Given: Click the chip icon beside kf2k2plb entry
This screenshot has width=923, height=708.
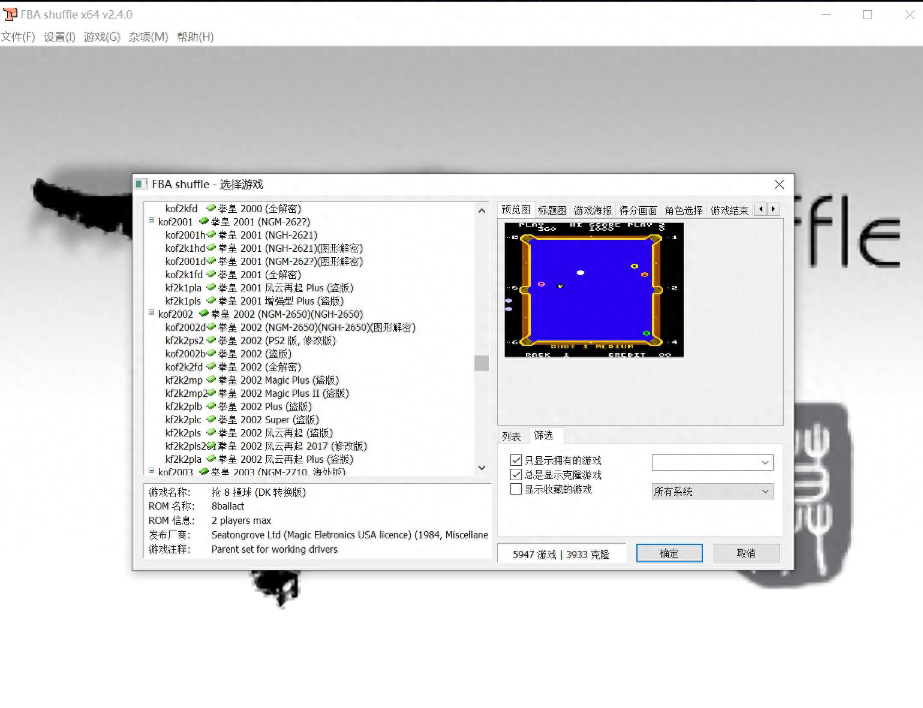Looking at the screenshot, I should (x=211, y=406).
